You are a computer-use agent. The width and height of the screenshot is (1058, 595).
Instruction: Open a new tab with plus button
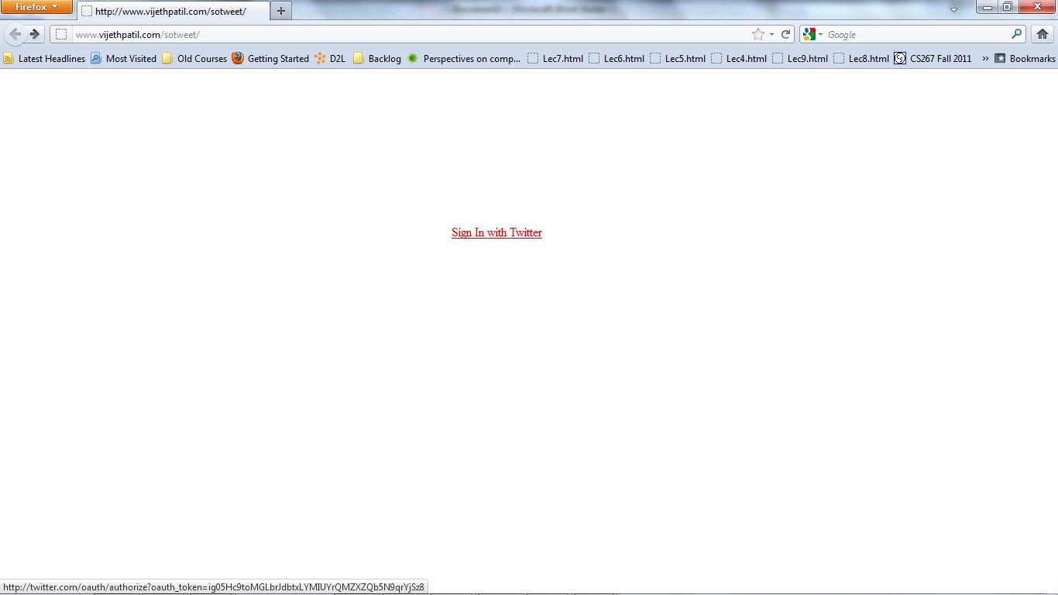281,11
